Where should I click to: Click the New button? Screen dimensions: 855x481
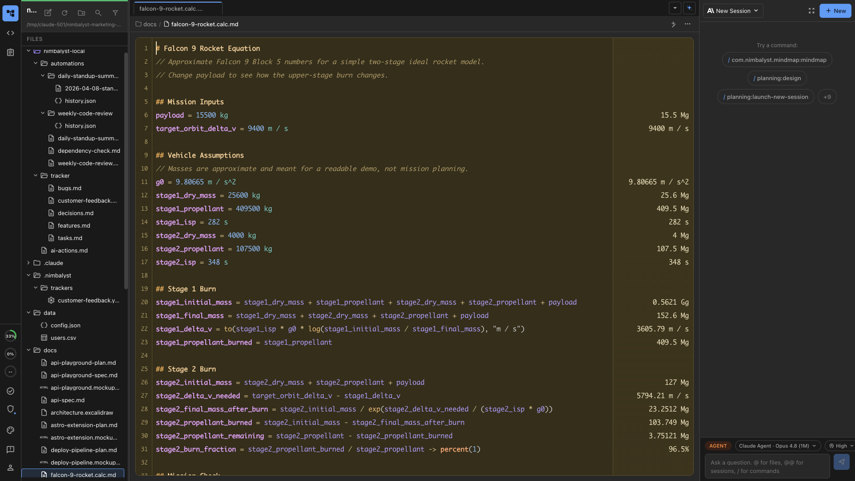[x=835, y=11]
